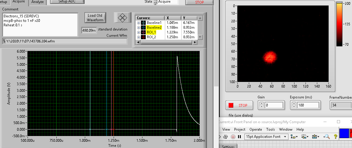
Task: Click the file path browse glyph
Action: (4, 41)
